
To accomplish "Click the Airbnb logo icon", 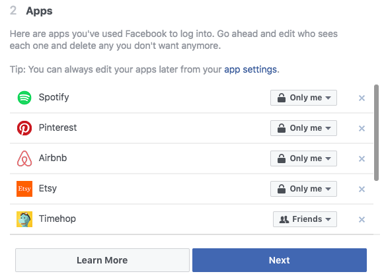I will (24, 158).
